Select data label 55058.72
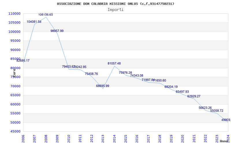The width and height of the screenshot is (231, 144). point(217,111)
